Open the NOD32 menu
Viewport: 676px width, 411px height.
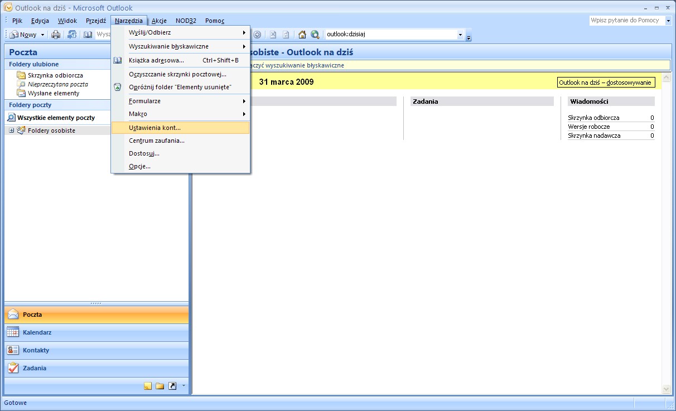[x=186, y=21]
